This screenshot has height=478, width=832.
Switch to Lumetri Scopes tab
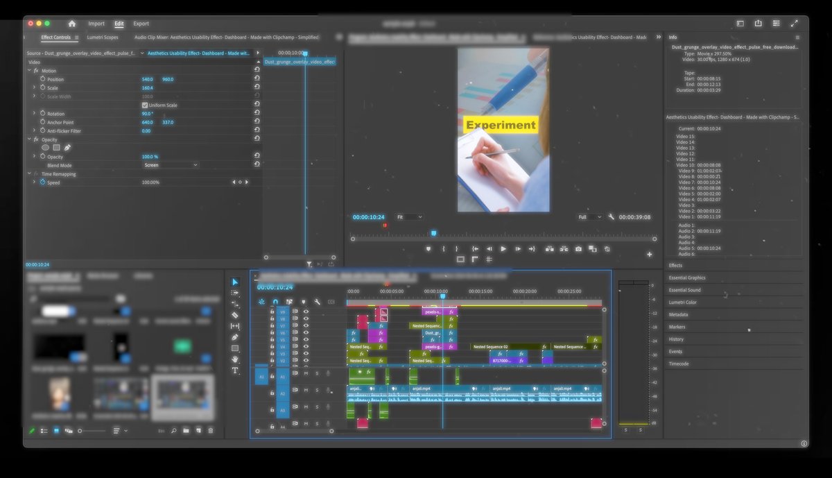[103, 37]
